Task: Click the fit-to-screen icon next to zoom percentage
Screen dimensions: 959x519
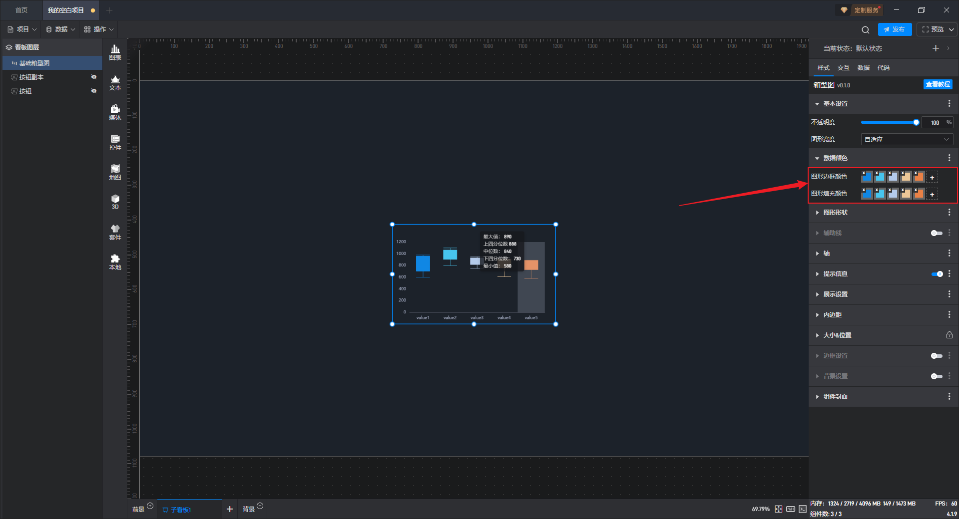Action: pyautogui.click(x=779, y=509)
